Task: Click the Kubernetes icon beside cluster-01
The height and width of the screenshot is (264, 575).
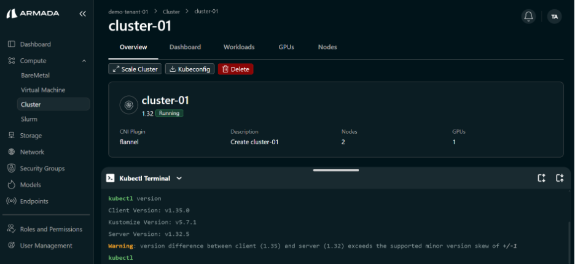Action: tap(128, 105)
